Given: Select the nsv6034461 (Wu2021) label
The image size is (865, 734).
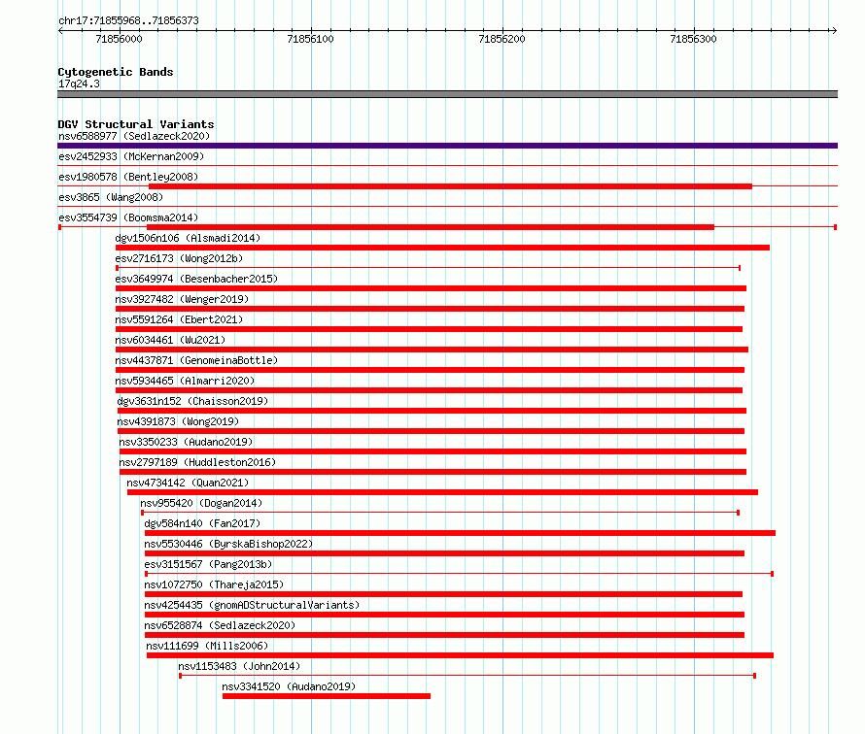Looking at the screenshot, I should tap(170, 340).
